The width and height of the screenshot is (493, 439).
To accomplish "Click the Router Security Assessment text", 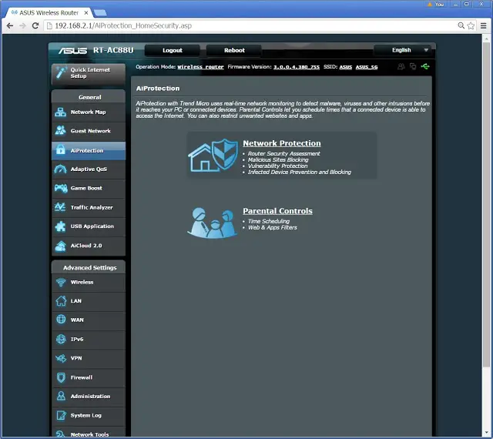I will point(284,153).
